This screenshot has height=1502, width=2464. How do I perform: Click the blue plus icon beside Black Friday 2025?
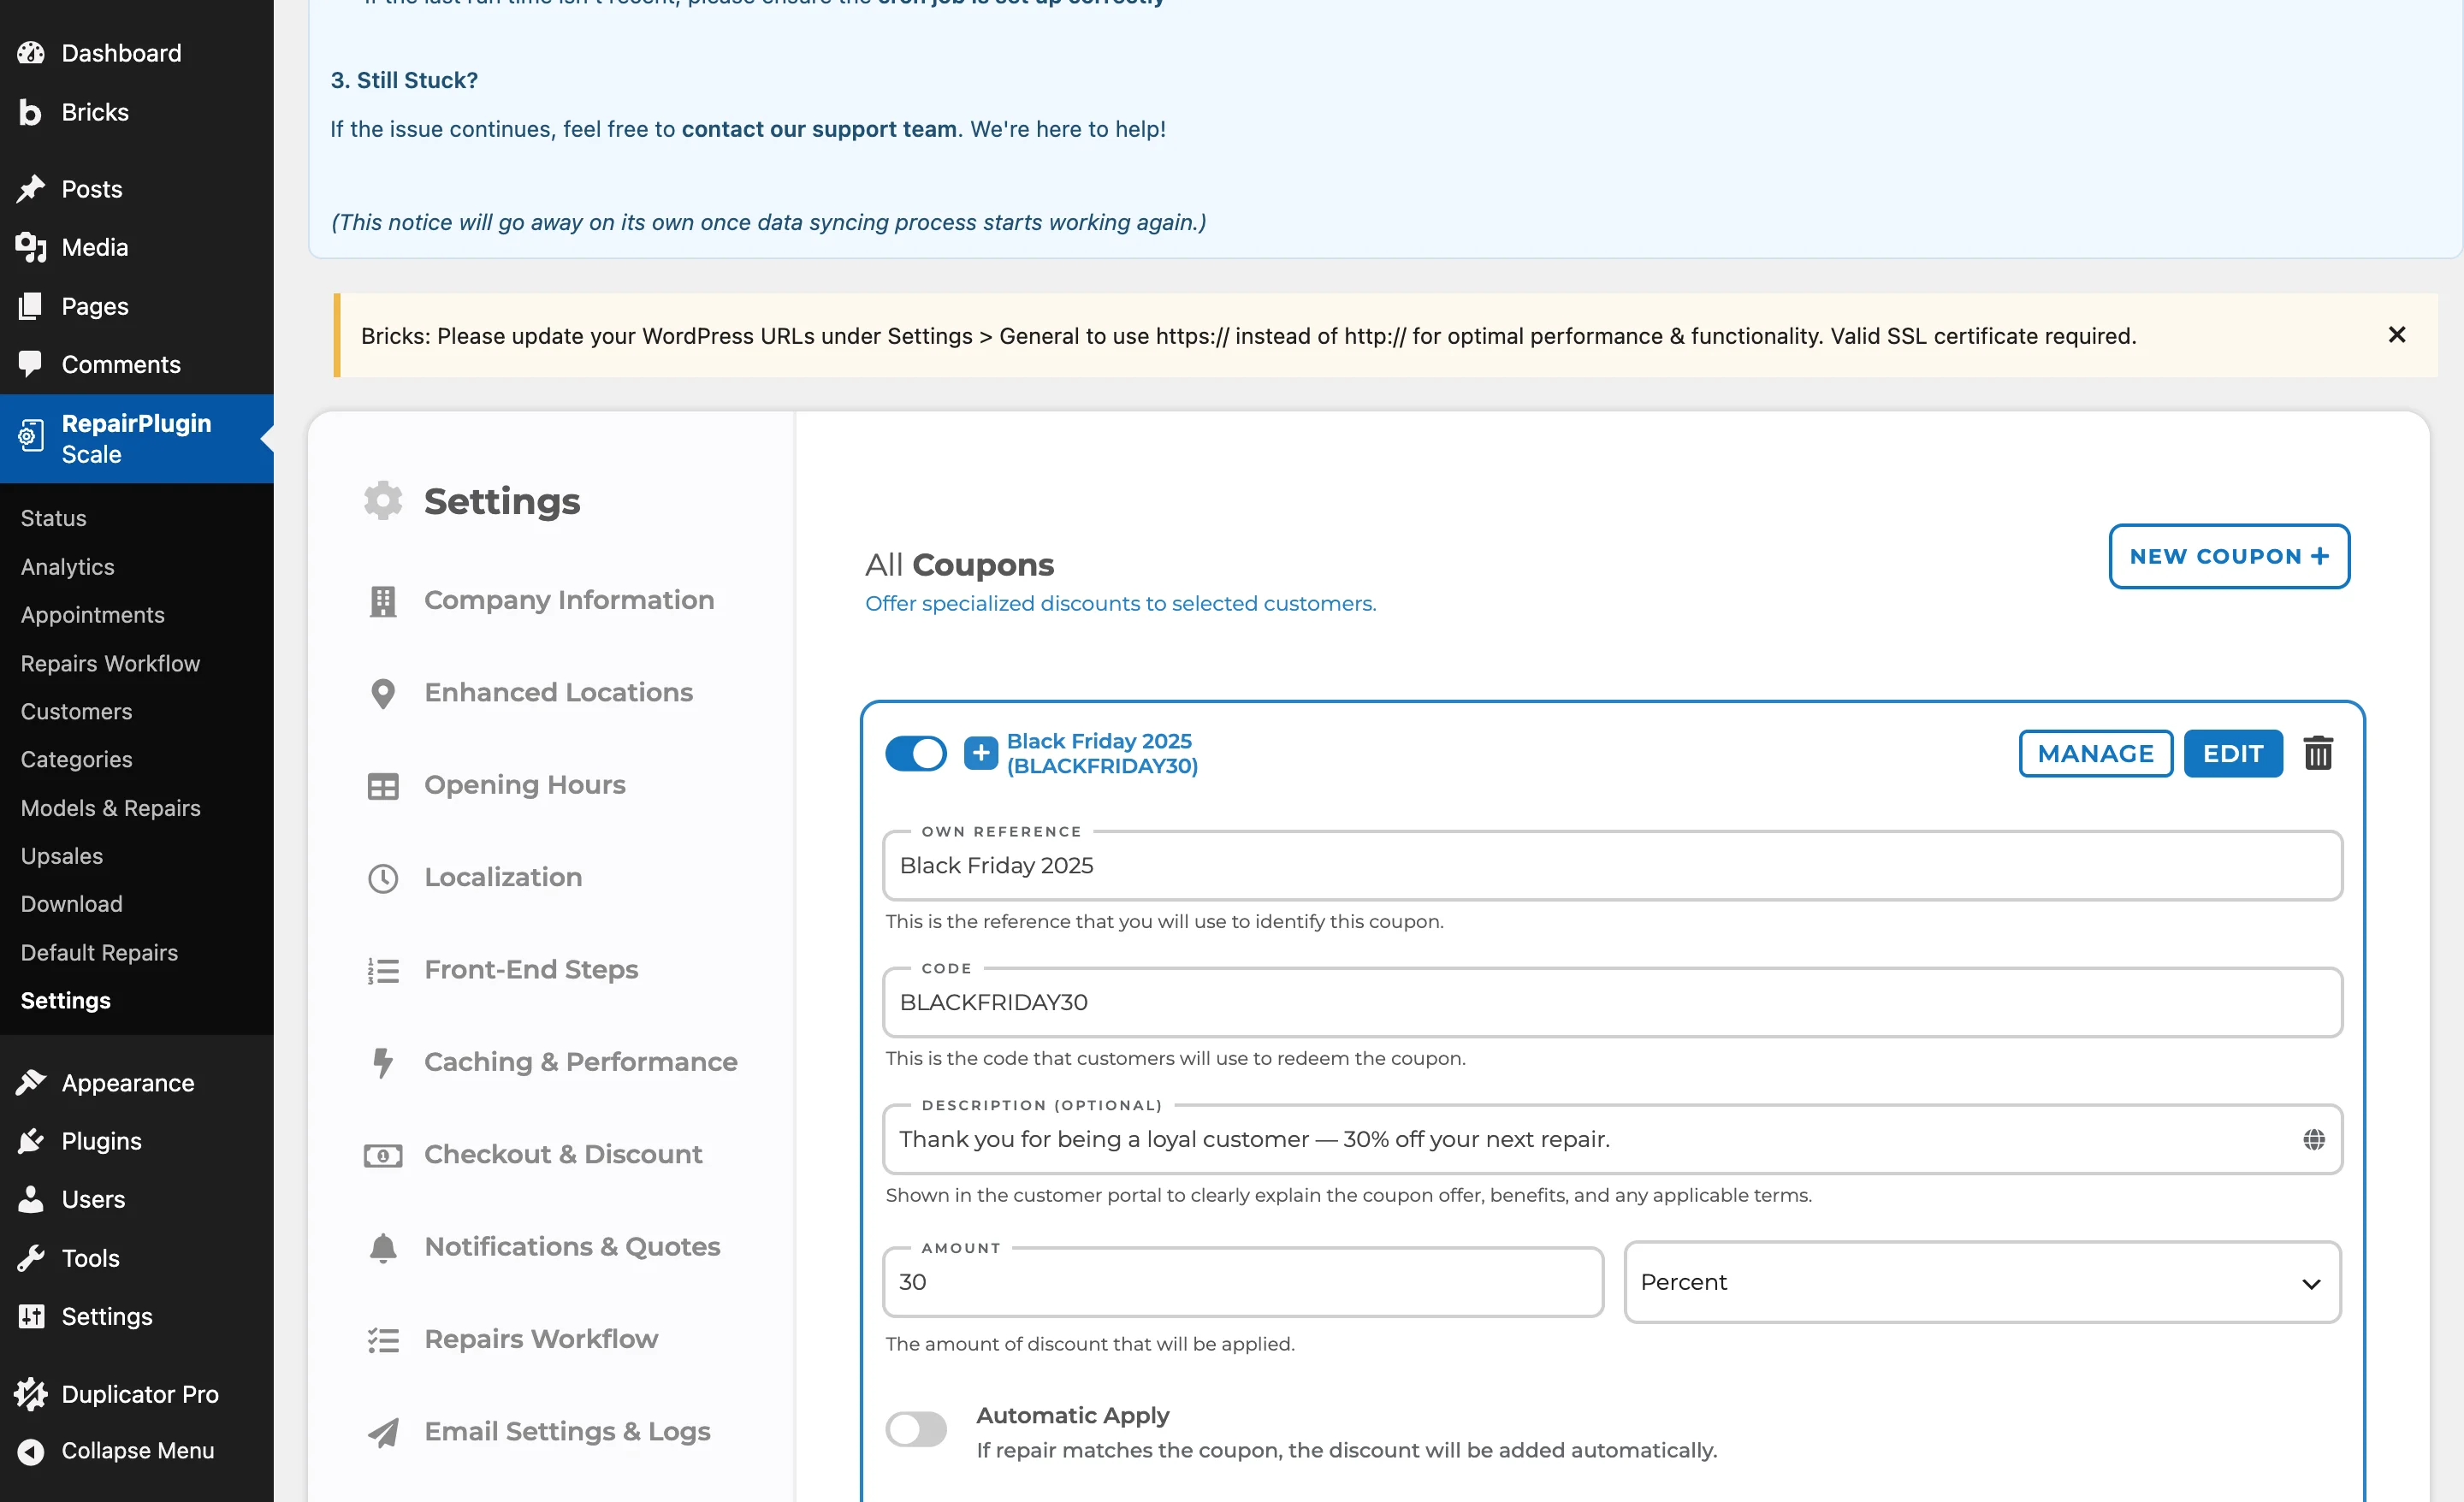tap(980, 753)
